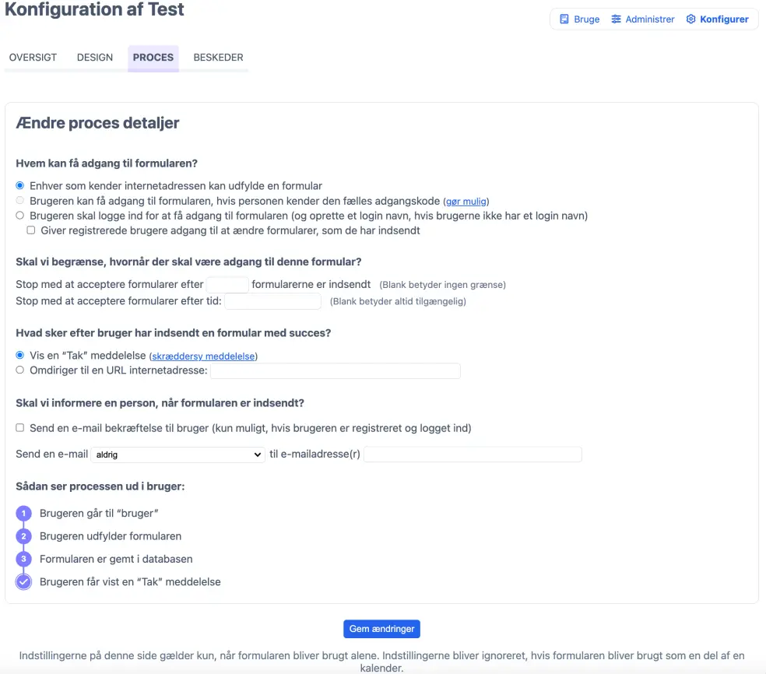Click the Bruge form icon
This screenshot has height=674, width=766.
tap(564, 19)
